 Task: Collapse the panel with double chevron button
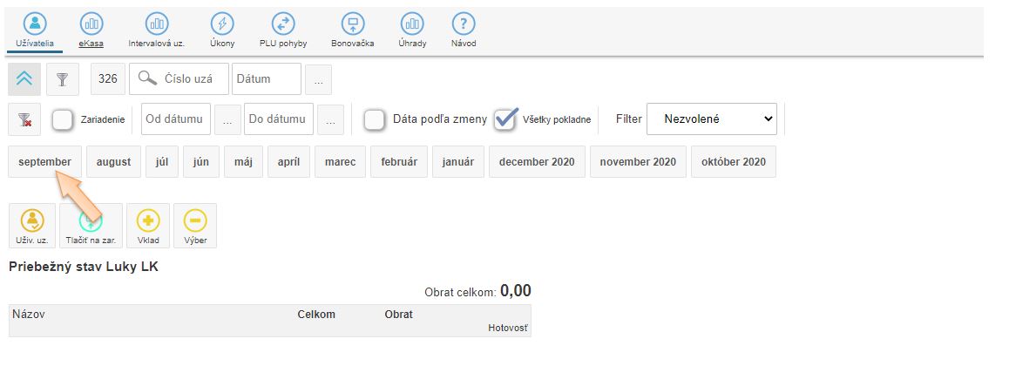coord(24,78)
